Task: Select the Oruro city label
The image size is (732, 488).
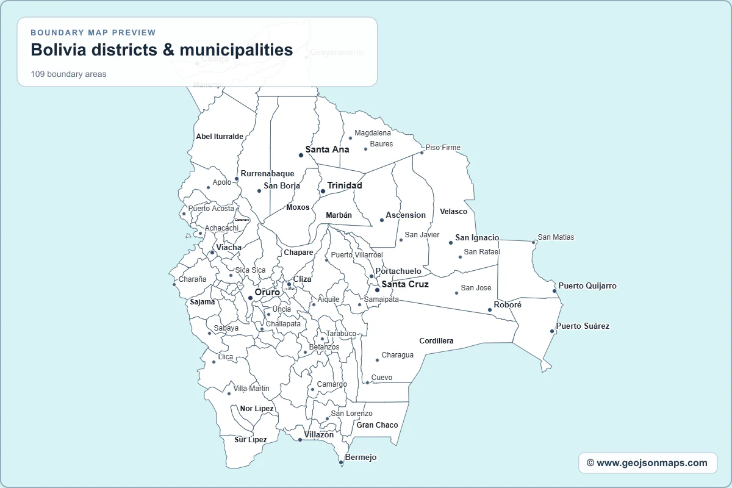Action: click(267, 292)
